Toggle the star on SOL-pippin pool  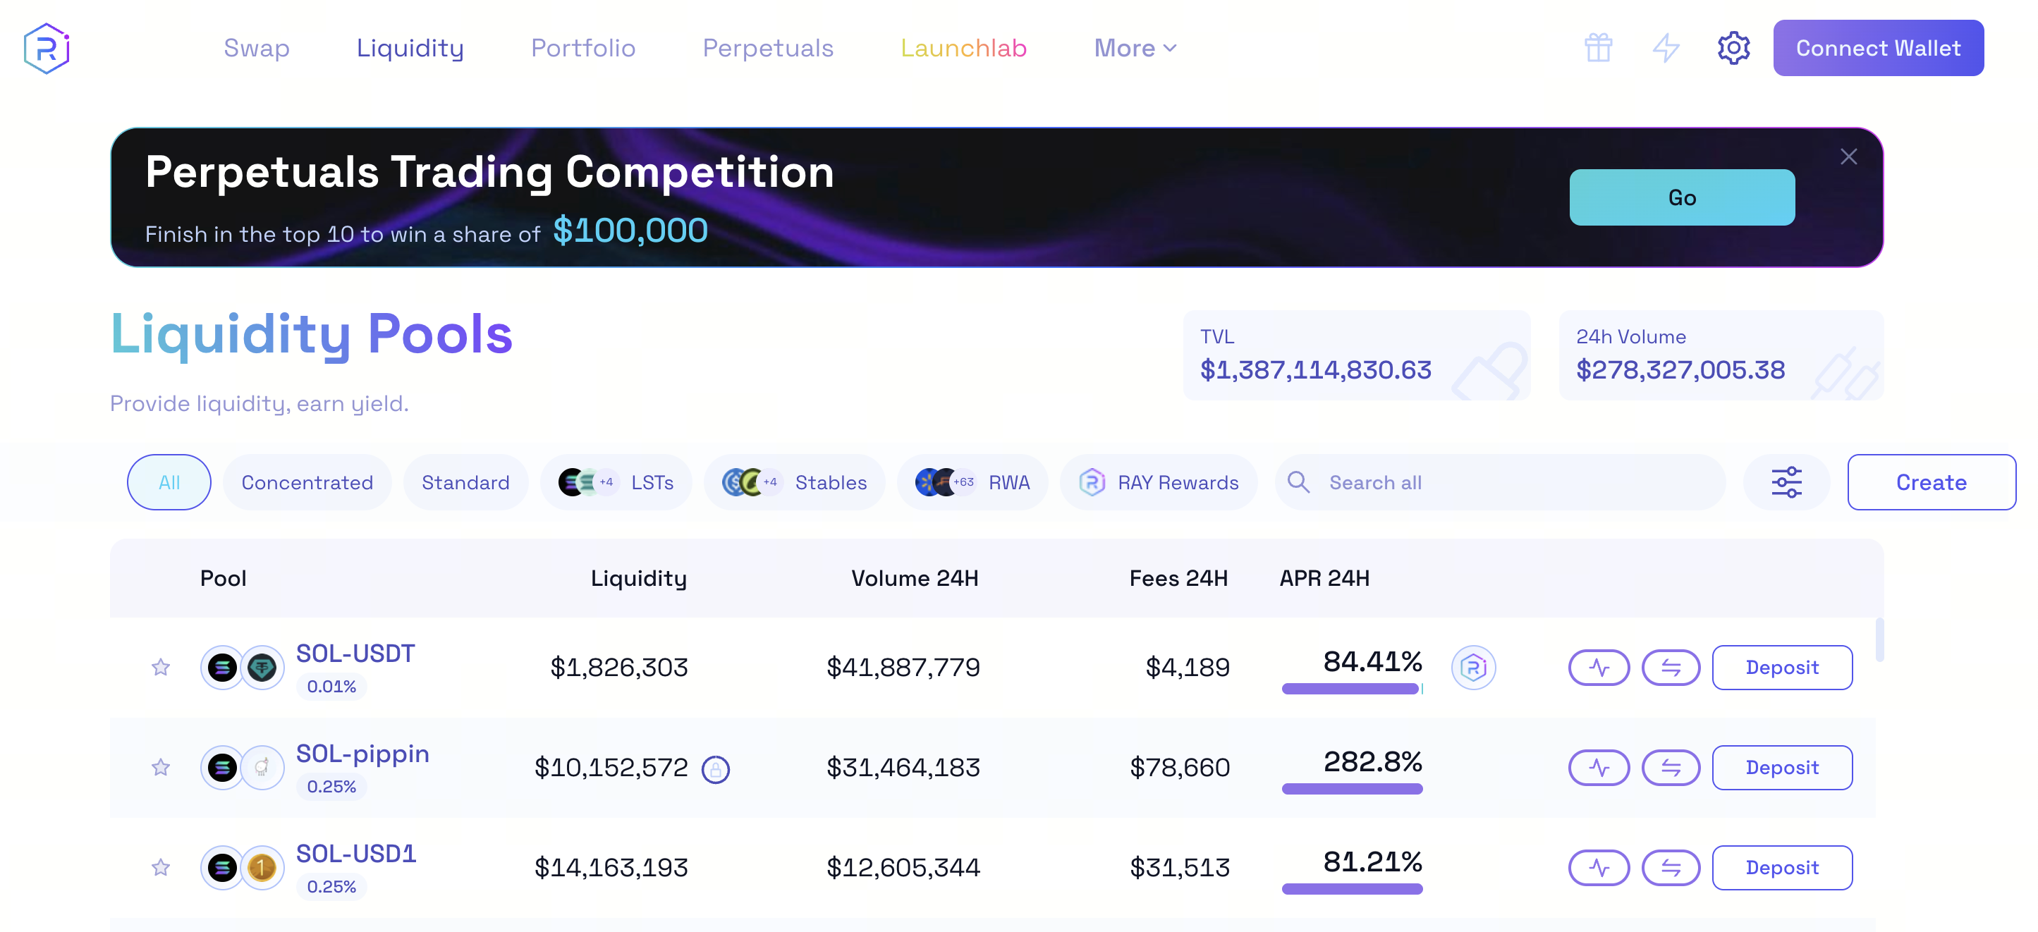pos(161,768)
